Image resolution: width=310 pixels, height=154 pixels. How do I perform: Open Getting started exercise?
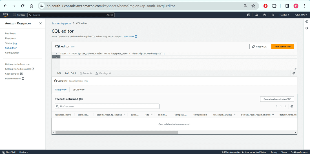tap(17, 64)
